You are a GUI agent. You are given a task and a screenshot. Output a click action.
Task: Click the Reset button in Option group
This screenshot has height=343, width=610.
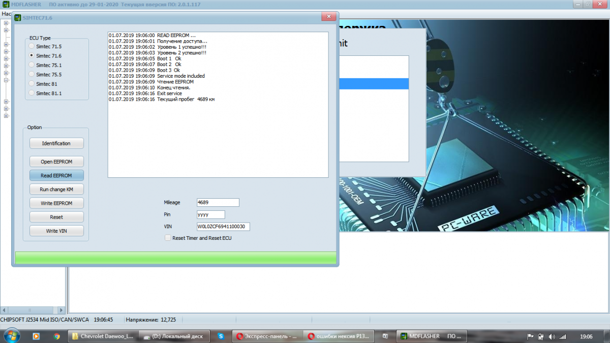click(56, 217)
